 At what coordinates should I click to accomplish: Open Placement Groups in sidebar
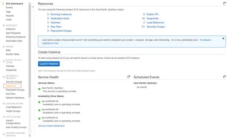pyautogui.click(x=15, y=90)
